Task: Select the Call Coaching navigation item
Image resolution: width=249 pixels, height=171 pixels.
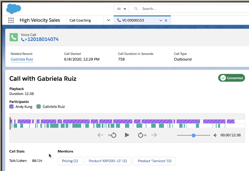Action: (80, 20)
